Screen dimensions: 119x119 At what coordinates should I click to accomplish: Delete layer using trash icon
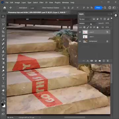coord(108,61)
